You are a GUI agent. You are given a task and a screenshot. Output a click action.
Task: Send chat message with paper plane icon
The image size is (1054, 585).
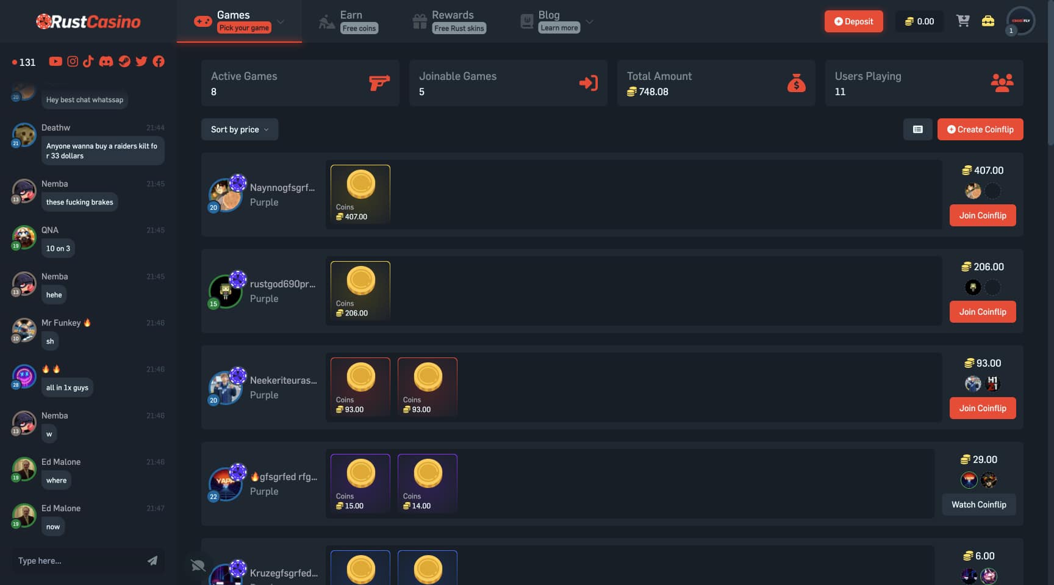[x=152, y=561]
